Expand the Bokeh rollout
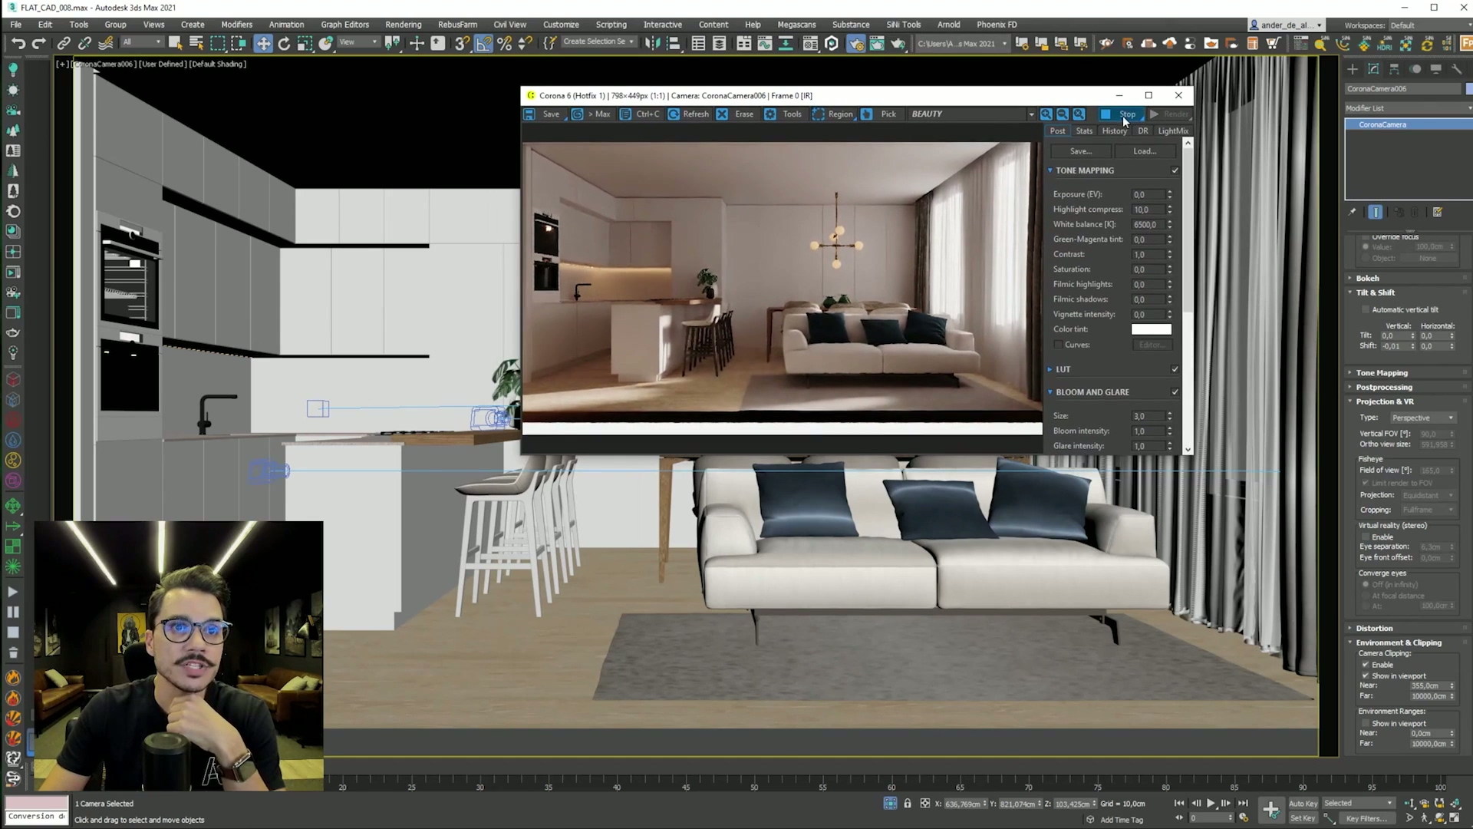1473x829 pixels. (1367, 278)
